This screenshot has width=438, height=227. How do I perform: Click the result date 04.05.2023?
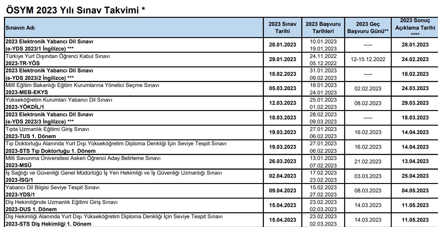(415, 191)
